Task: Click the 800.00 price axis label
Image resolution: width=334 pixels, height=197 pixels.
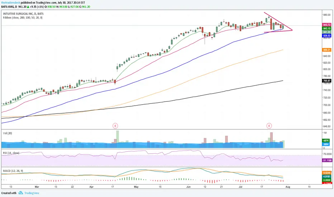Action: [x=327, y=69]
